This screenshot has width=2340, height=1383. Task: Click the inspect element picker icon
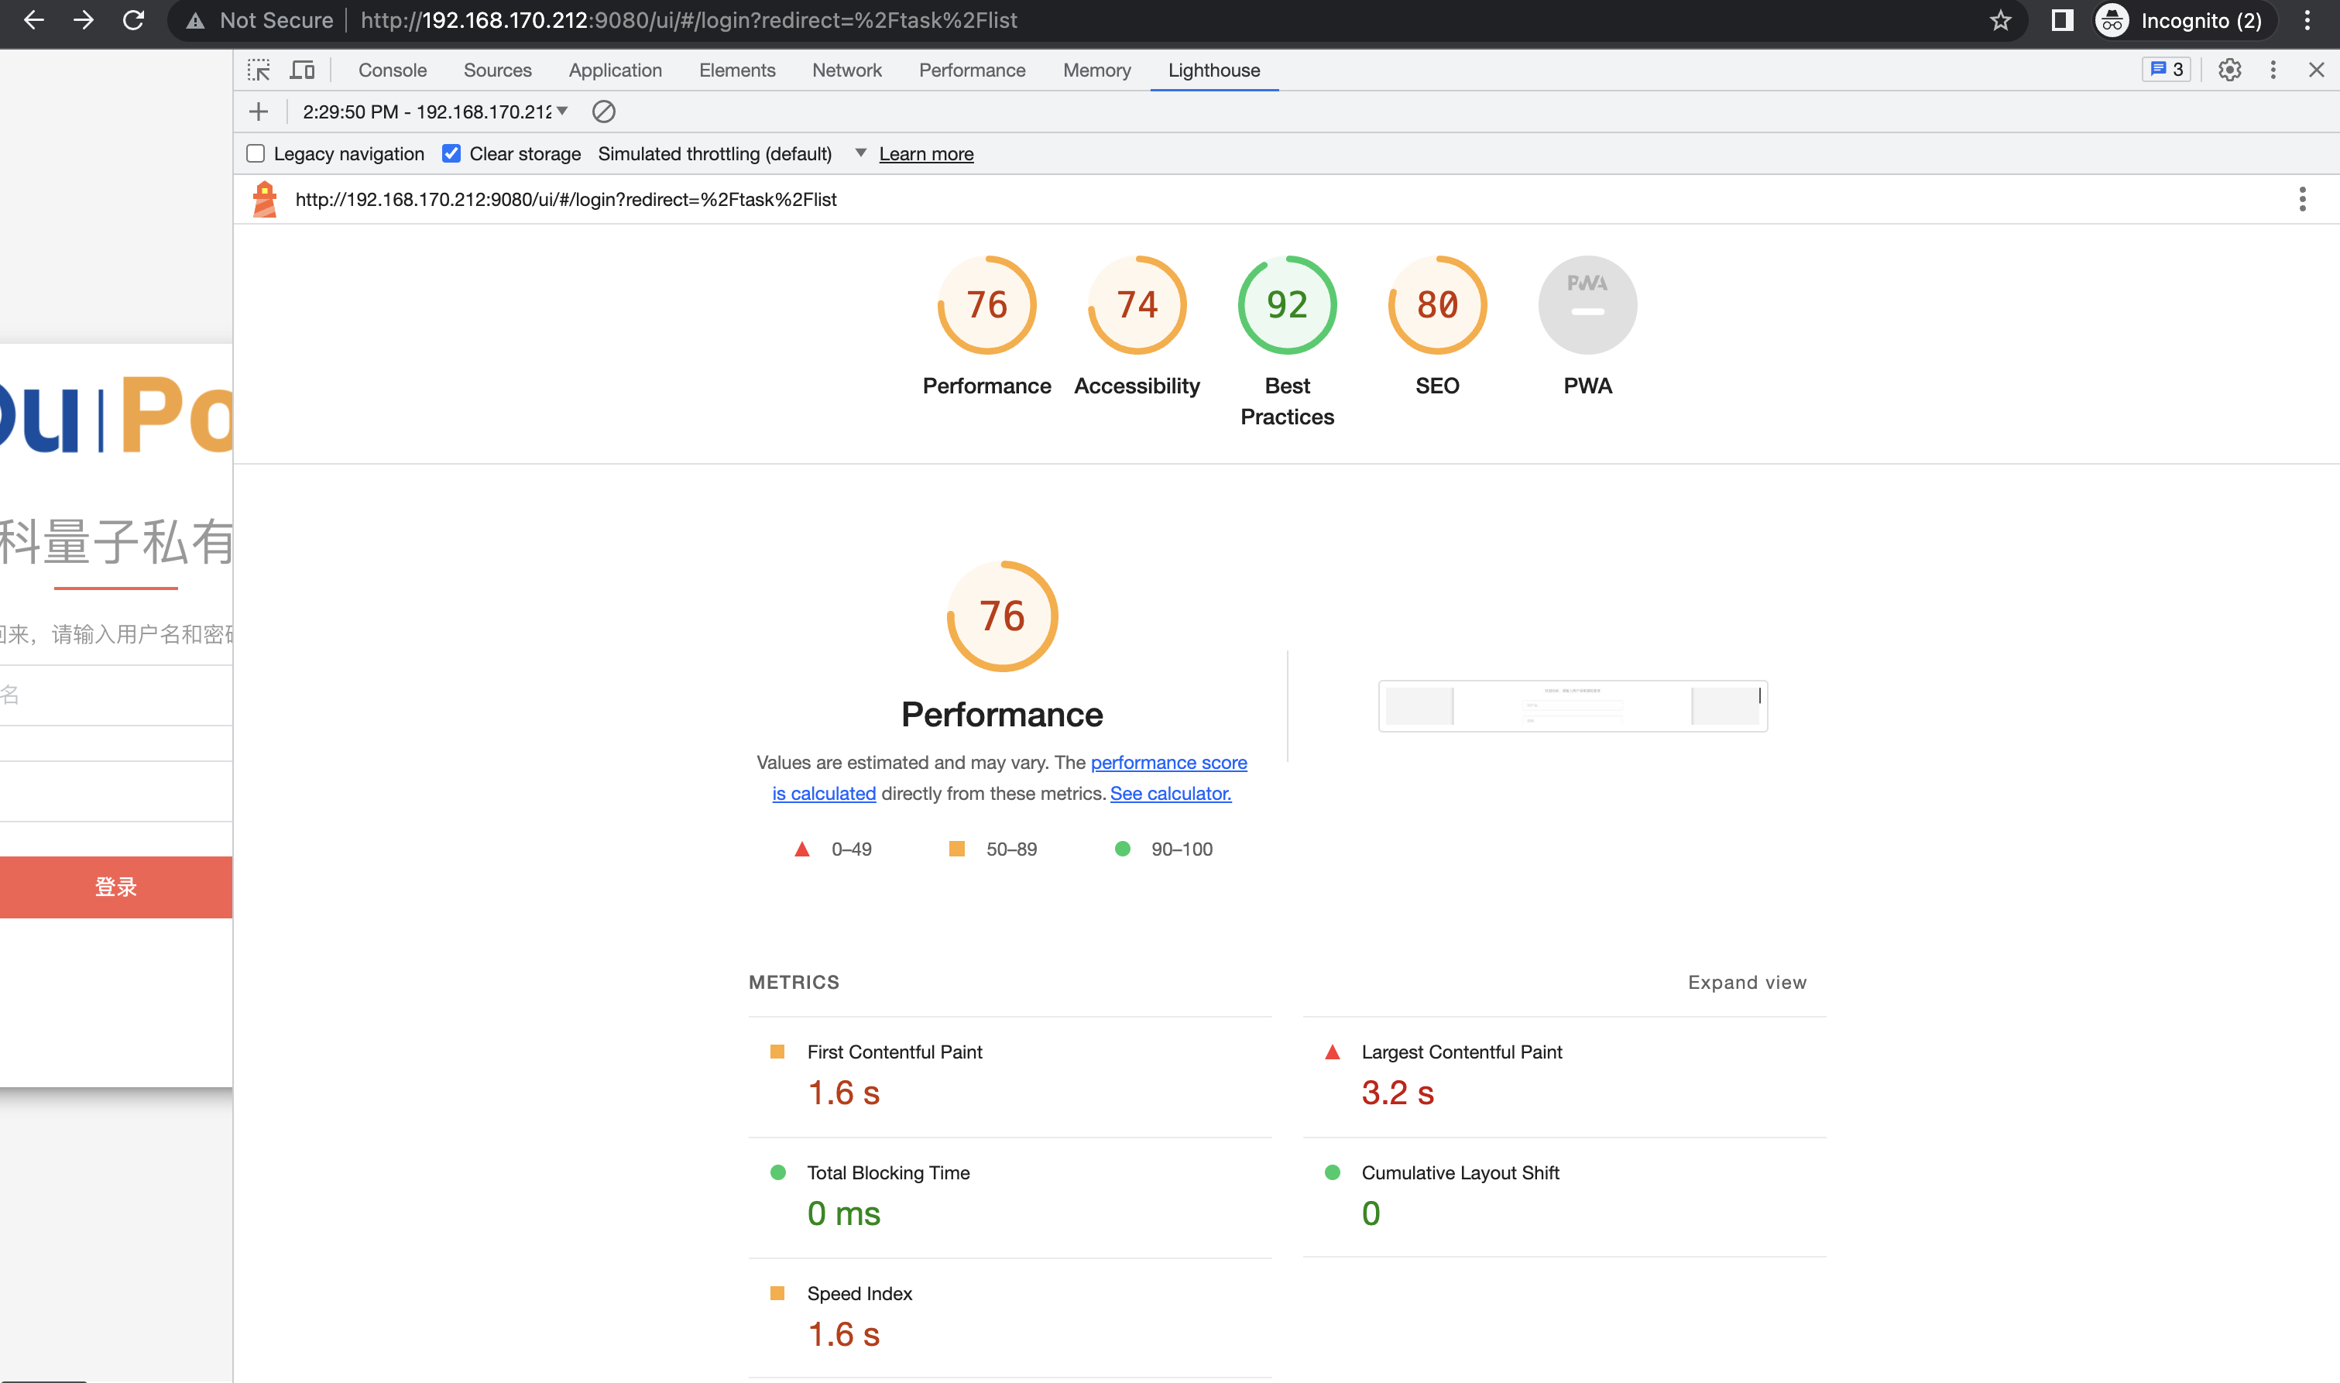point(258,70)
